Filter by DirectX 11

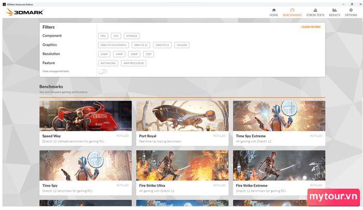coord(162,45)
